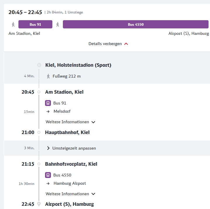Click the arrow icon before Hamburg Airport

(48, 184)
